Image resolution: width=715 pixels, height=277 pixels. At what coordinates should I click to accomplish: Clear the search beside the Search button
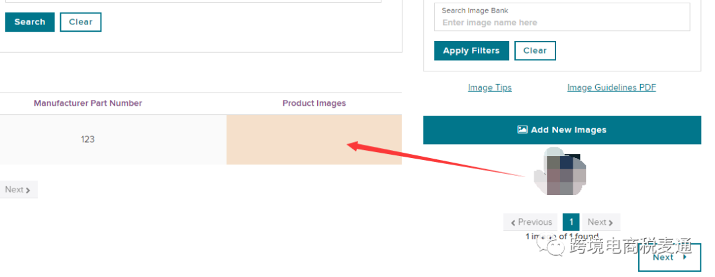pyautogui.click(x=81, y=22)
